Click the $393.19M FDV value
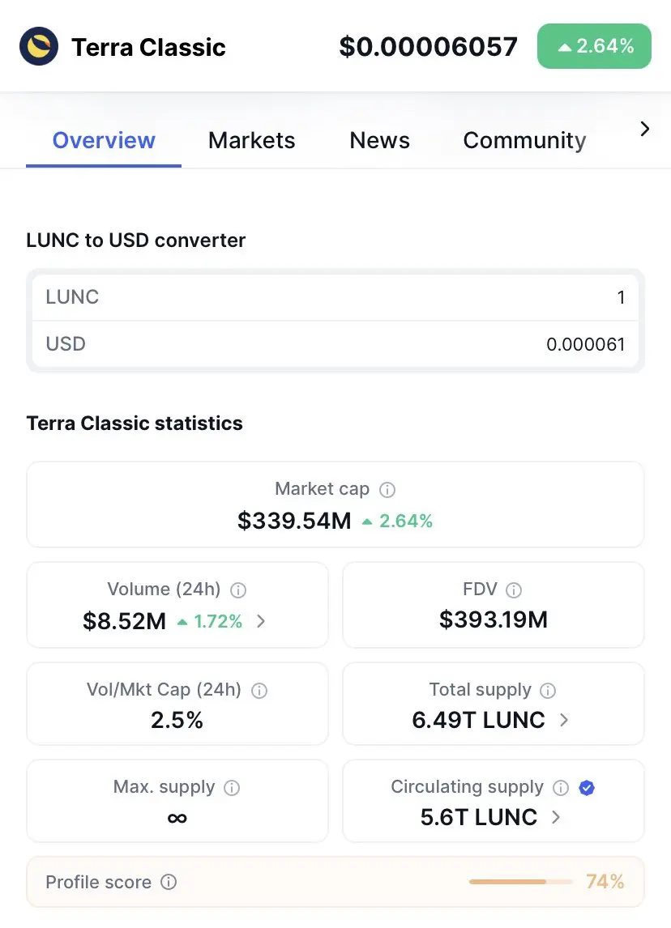 pyautogui.click(x=494, y=619)
